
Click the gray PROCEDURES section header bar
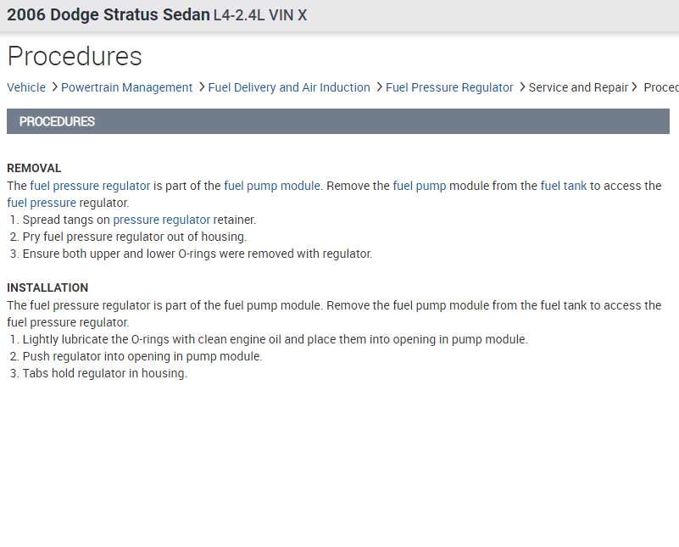coord(337,121)
